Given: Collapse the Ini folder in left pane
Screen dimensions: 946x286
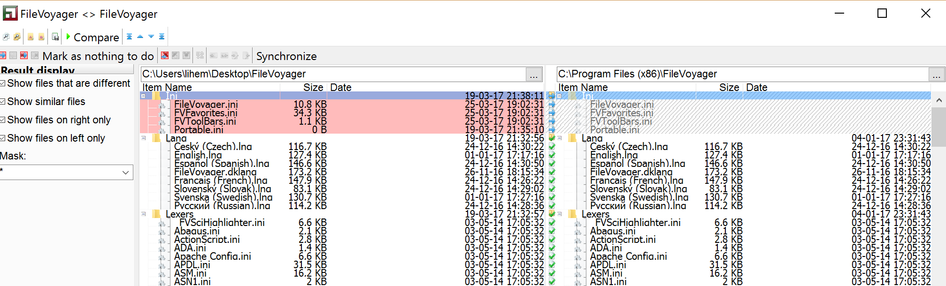Looking at the screenshot, I should [143, 96].
